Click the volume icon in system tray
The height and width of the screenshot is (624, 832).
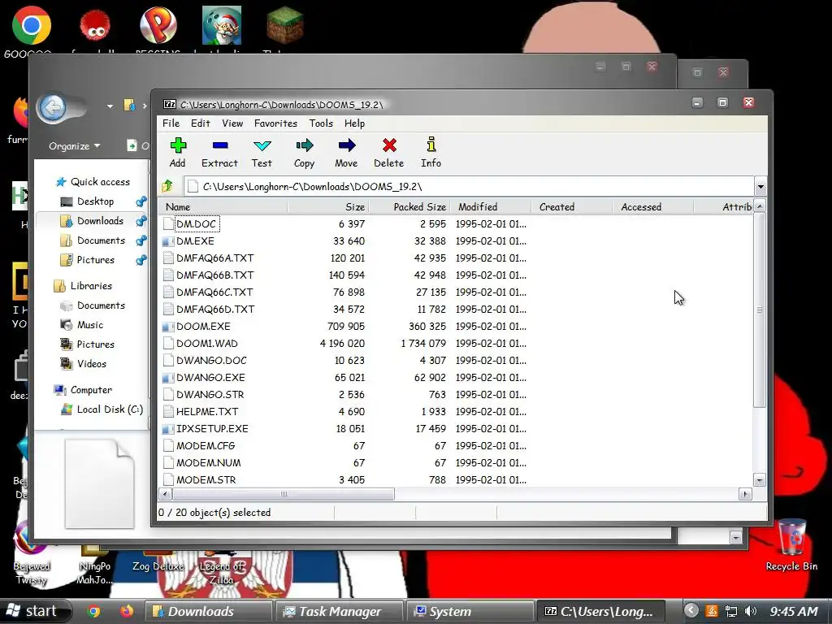click(x=751, y=611)
